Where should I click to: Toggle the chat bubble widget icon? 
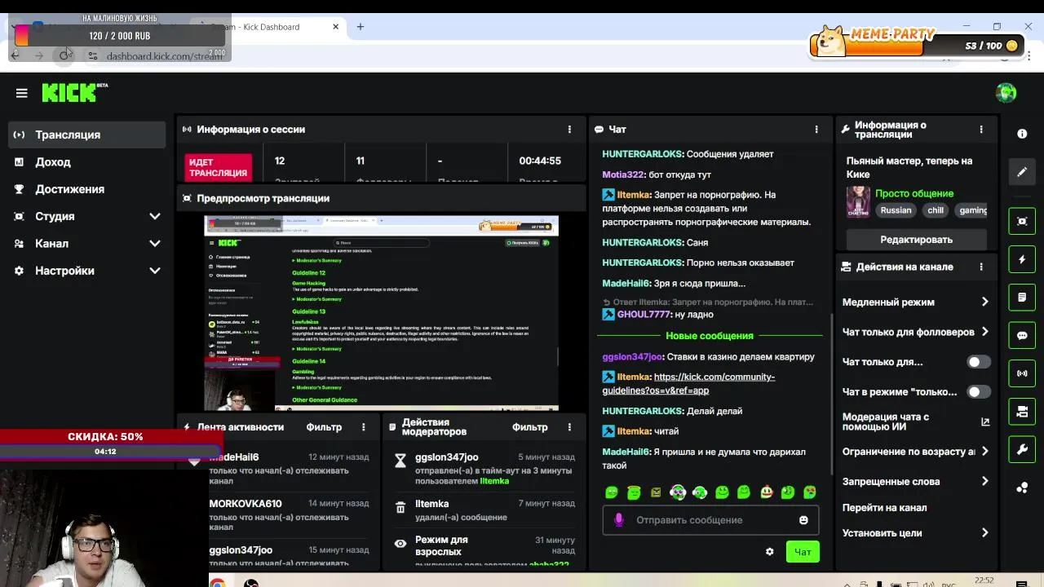tap(1022, 335)
